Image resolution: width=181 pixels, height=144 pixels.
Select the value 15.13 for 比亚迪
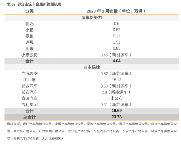pyautogui.click(x=117, y=80)
